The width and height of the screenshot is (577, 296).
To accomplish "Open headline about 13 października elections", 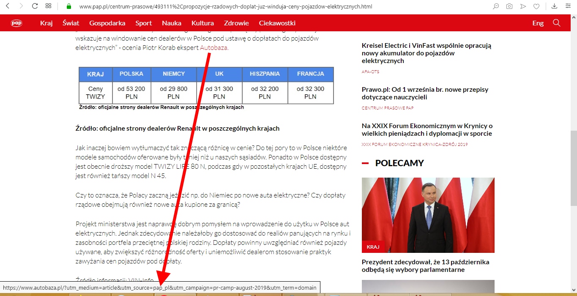I will 426,266.
